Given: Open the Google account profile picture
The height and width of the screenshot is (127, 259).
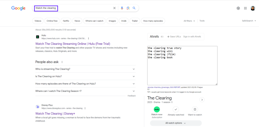Looking at the screenshot, I should [x=253, y=8].
